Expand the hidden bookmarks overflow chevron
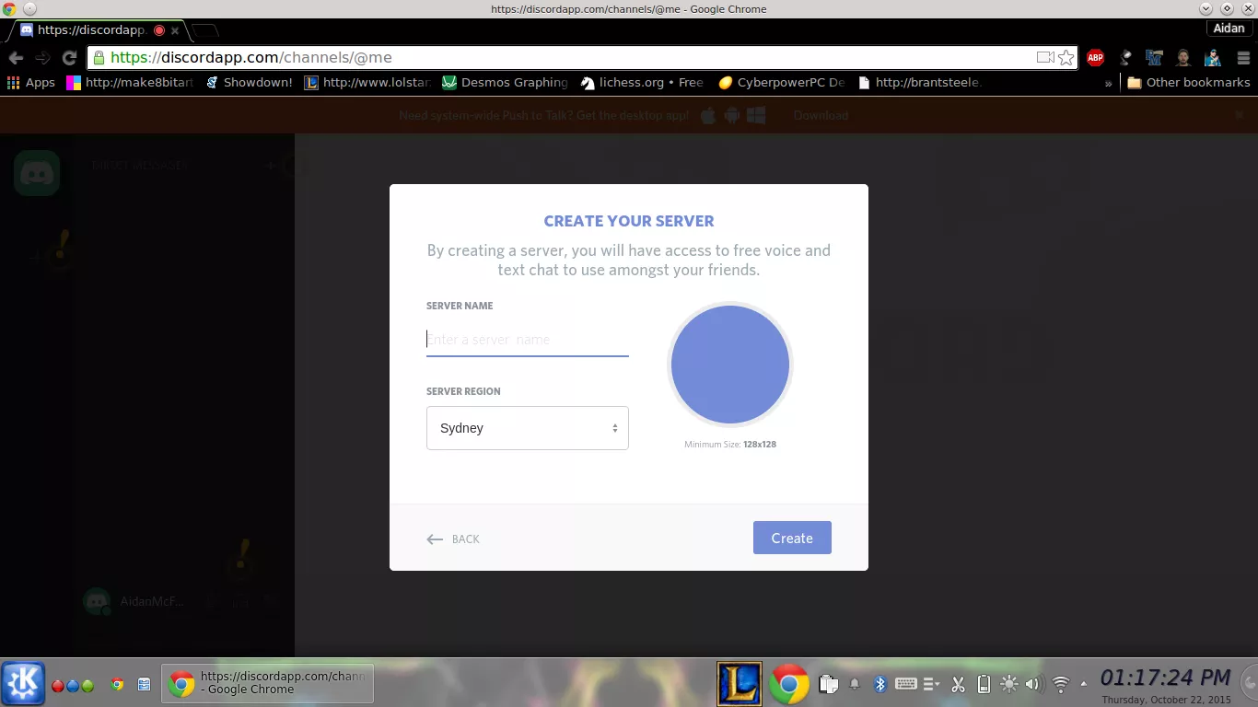Viewport: 1258px width, 707px height. (x=1108, y=82)
